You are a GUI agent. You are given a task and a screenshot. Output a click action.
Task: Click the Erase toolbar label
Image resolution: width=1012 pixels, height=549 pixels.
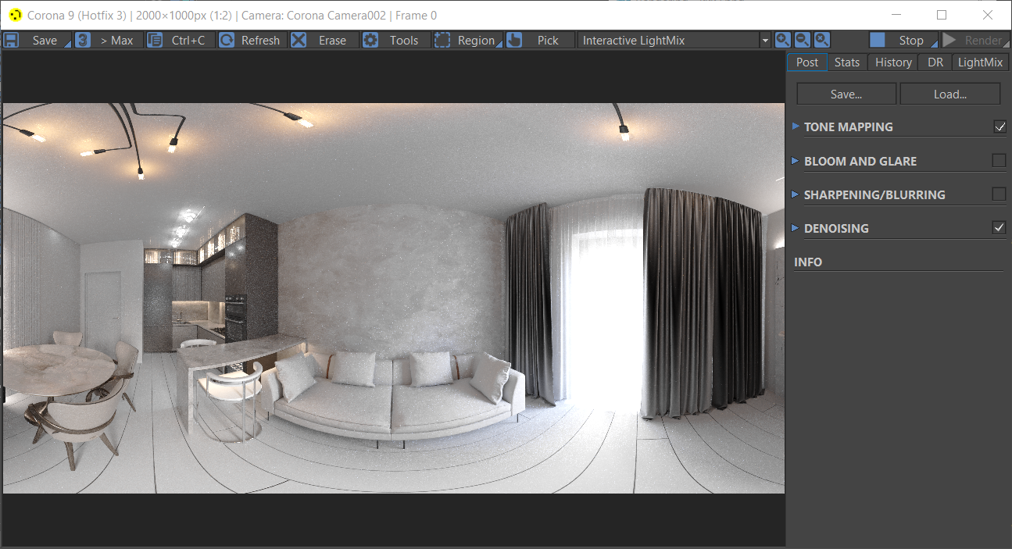332,41
